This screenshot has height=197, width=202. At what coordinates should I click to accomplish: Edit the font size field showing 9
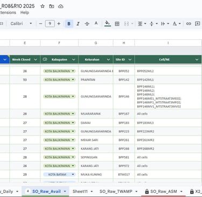click(50, 24)
